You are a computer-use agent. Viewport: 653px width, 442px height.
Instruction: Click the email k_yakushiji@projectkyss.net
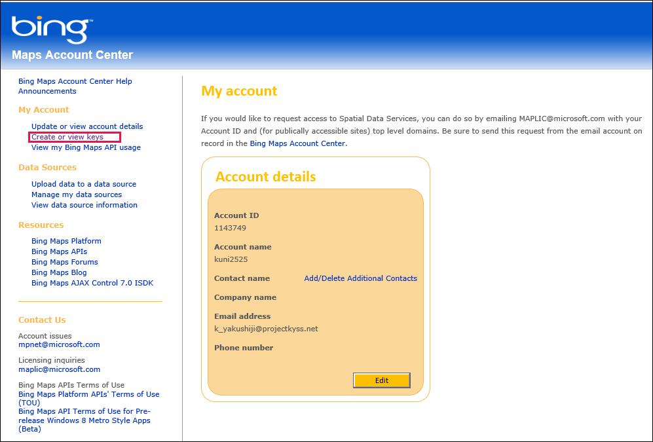pos(266,329)
